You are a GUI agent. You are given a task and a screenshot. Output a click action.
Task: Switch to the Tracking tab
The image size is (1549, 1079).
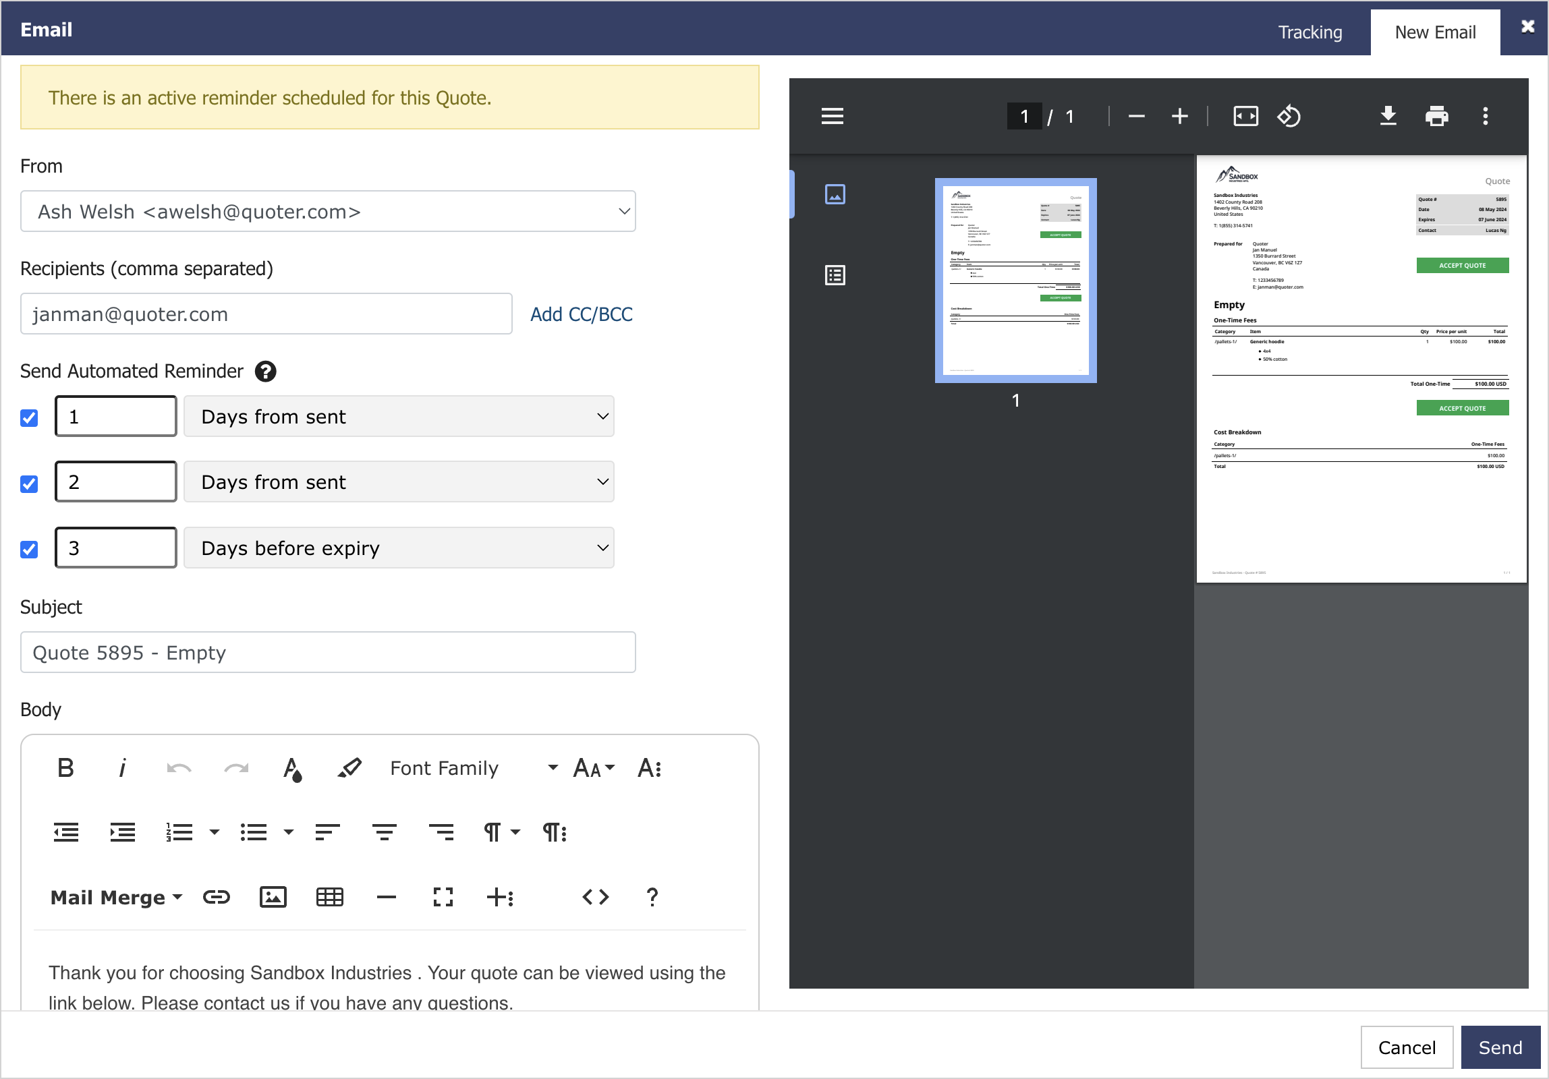tap(1310, 32)
